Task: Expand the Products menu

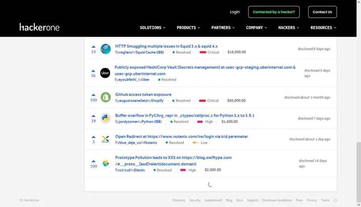Action: pos(188,28)
